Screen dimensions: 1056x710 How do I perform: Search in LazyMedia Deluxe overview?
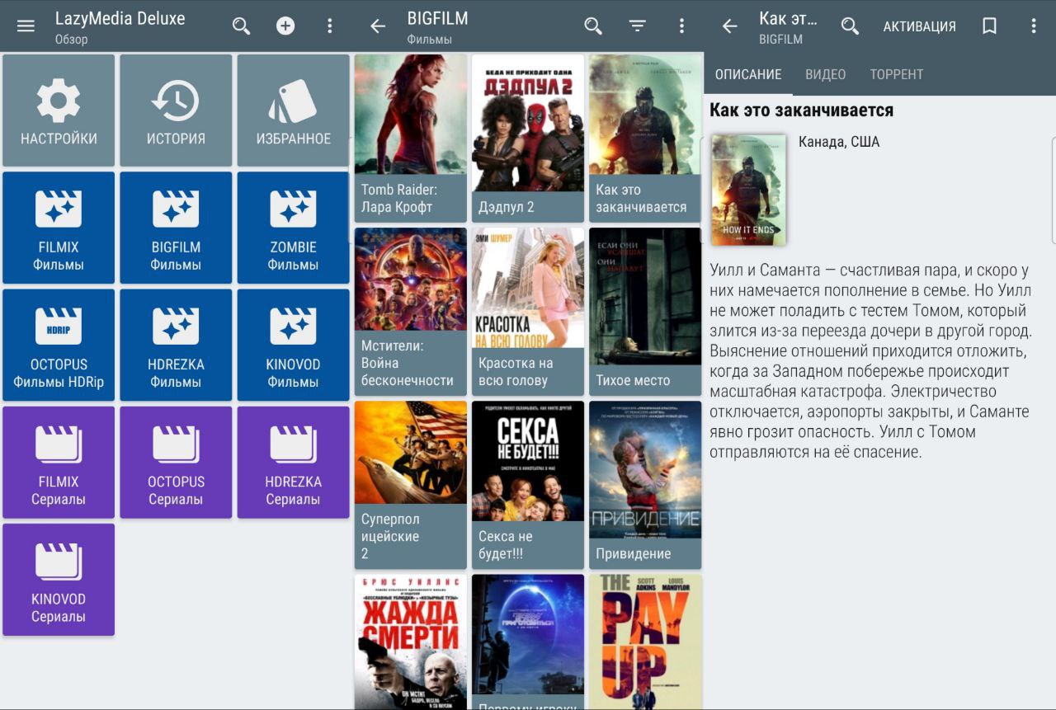click(x=241, y=26)
